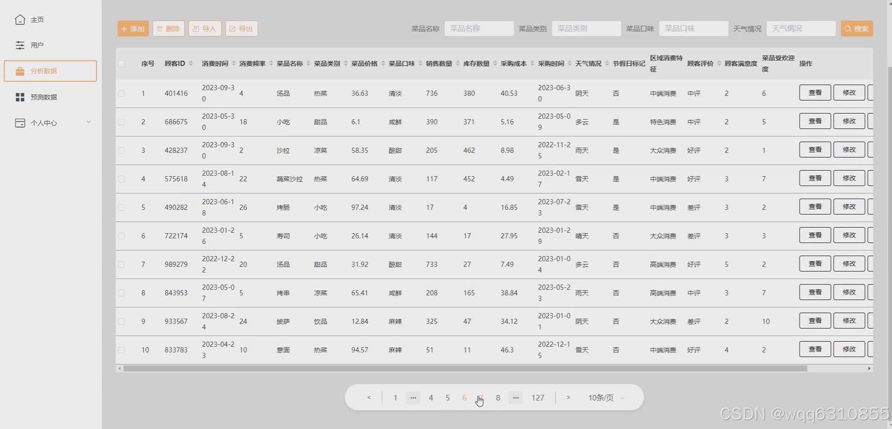Sort by 消费频率 using its sort arrows

pos(271,63)
